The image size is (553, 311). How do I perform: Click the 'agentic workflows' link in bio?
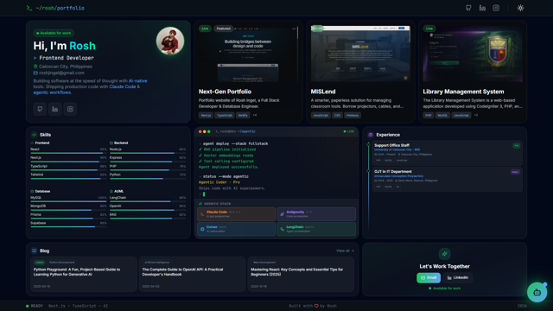point(52,92)
